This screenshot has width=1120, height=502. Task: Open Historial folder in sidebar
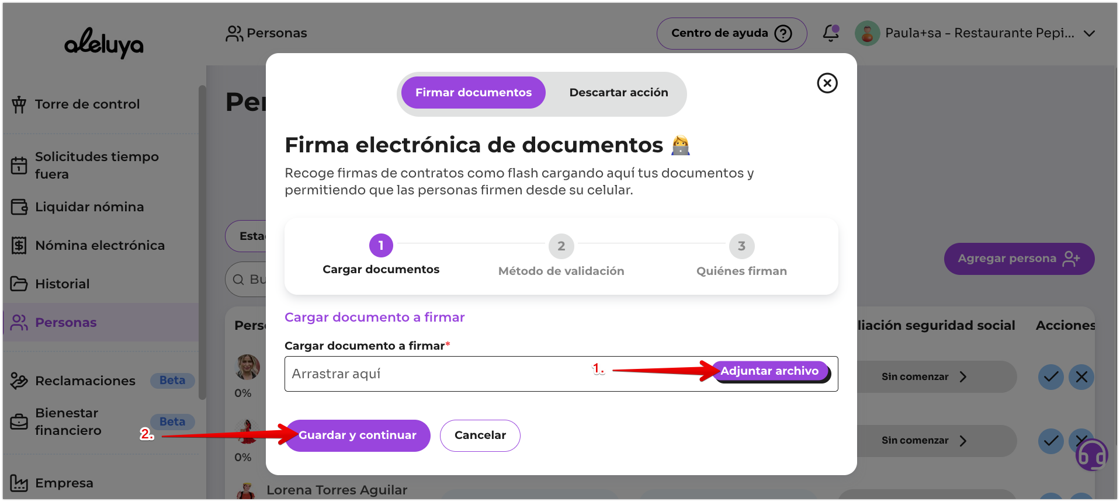62,284
